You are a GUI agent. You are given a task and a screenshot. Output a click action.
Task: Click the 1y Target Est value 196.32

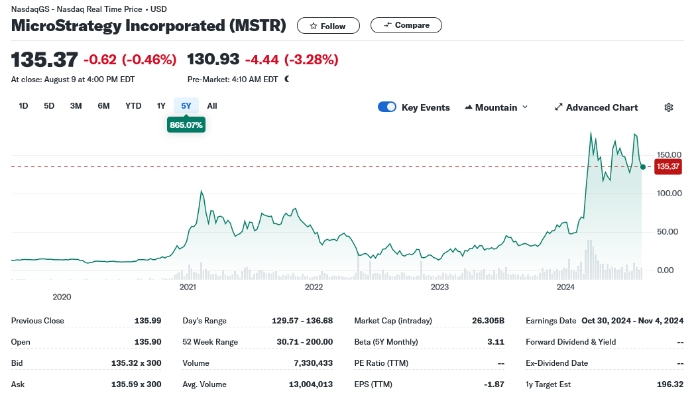pos(670,384)
